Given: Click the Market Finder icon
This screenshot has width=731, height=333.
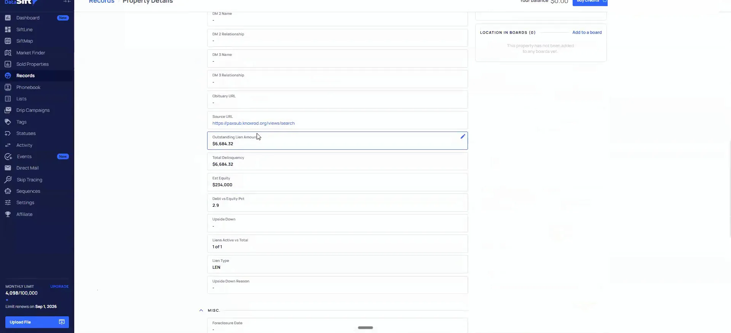Looking at the screenshot, I should (x=8, y=53).
